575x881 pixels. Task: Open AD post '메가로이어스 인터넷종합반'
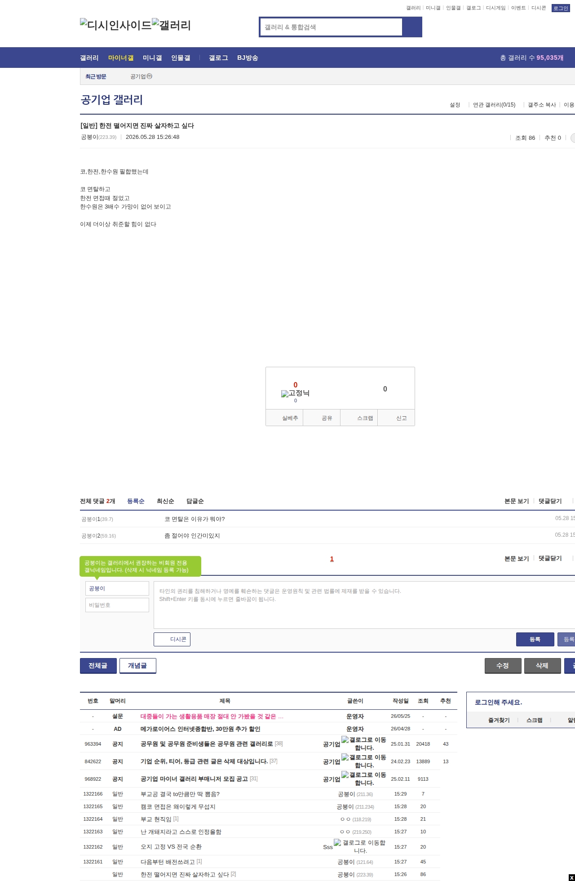pos(200,729)
